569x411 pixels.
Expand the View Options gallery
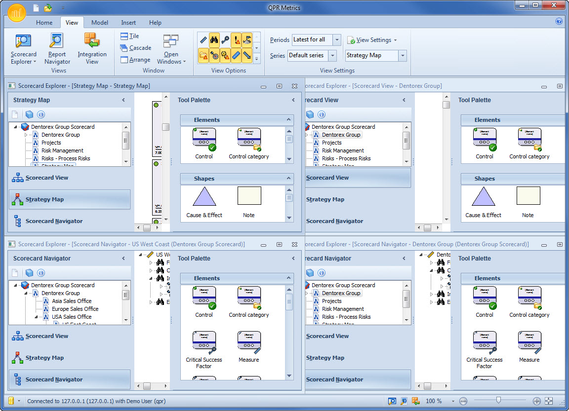pyautogui.click(x=256, y=58)
